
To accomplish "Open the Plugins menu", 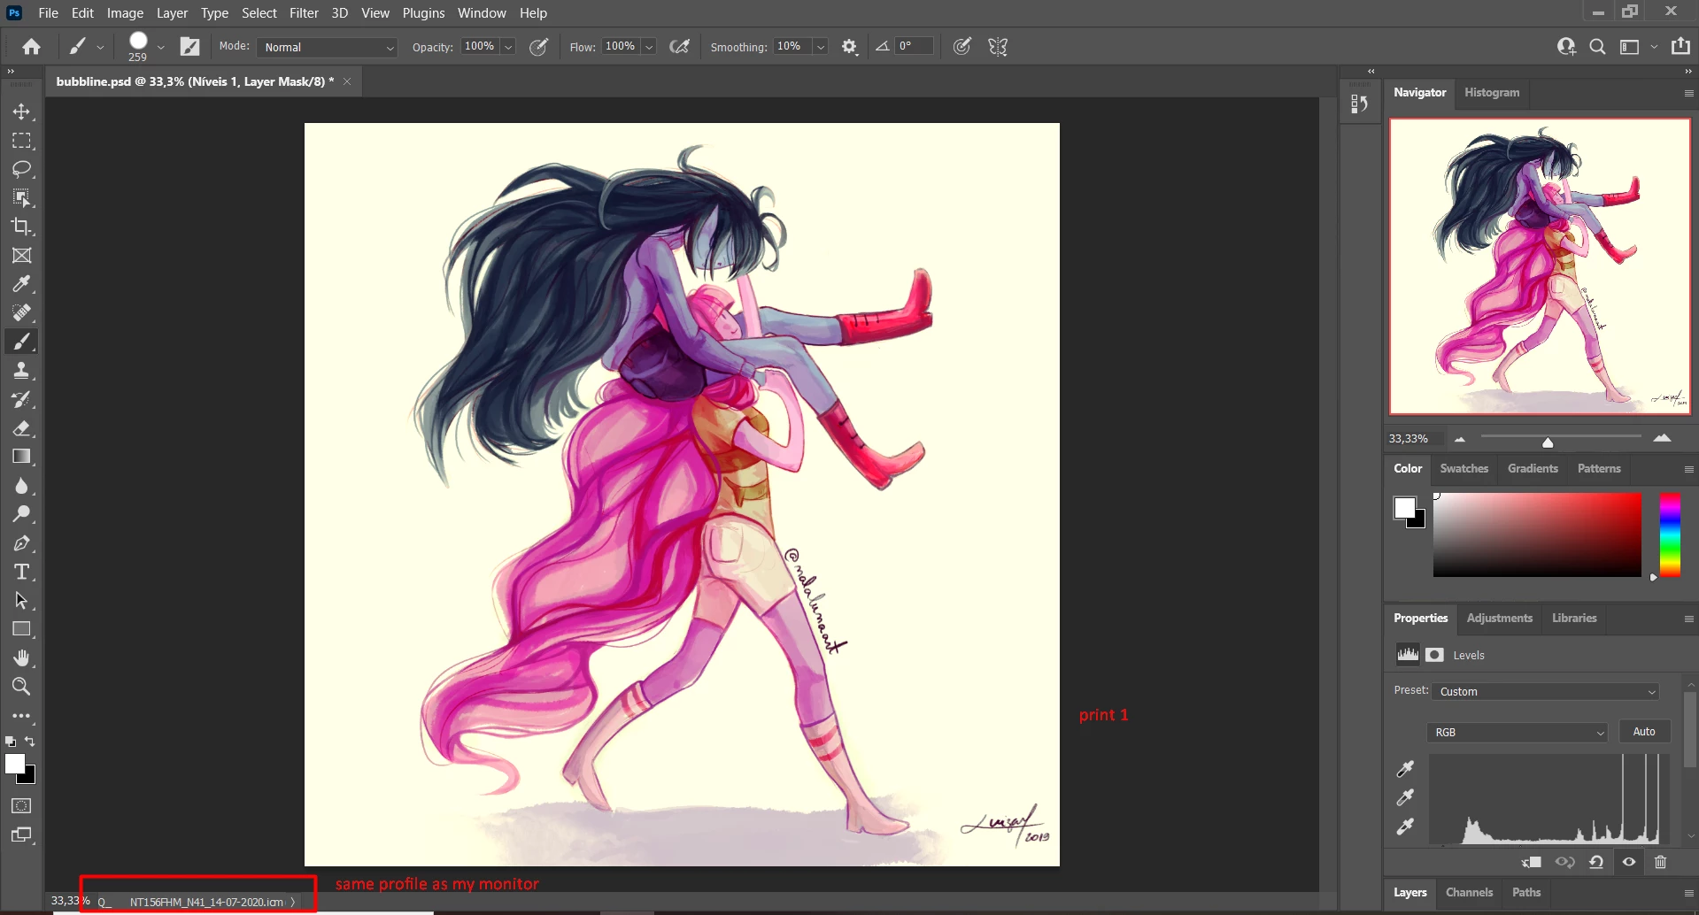I will click(x=423, y=13).
